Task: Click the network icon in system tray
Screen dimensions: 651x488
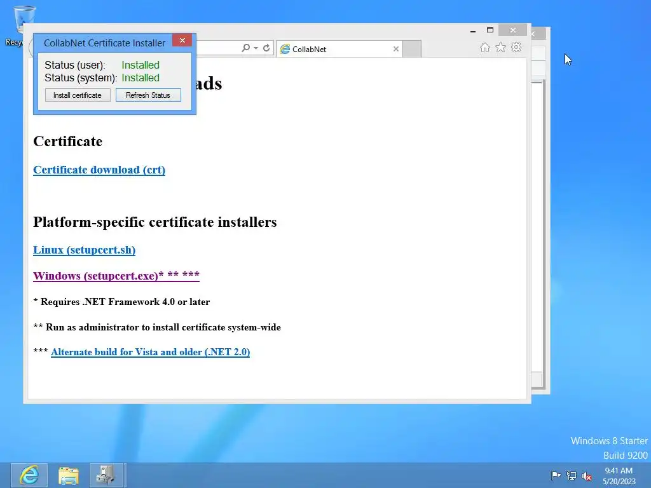Action: (x=572, y=475)
